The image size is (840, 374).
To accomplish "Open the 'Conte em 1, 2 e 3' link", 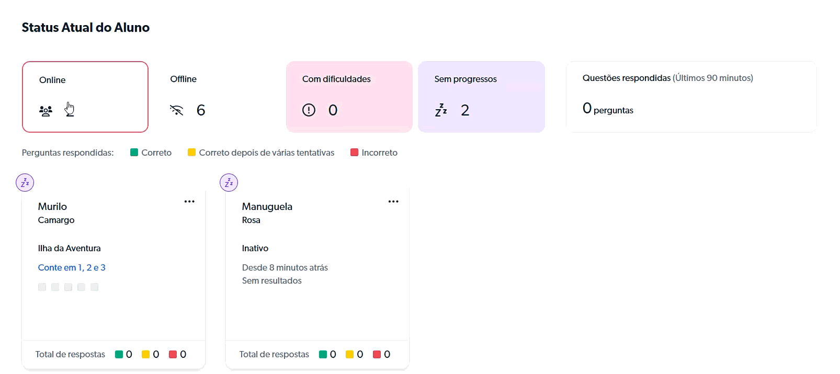I will [72, 267].
